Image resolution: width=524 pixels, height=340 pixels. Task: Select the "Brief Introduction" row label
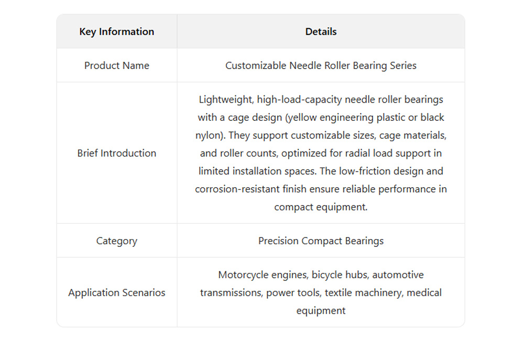(116, 153)
